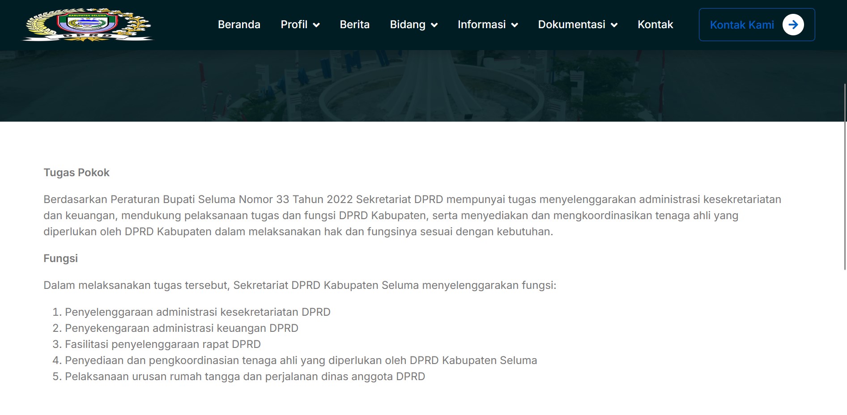Click the Tugas Pokok heading
The width and height of the screenshot is (847, 415).
point(77,173)
